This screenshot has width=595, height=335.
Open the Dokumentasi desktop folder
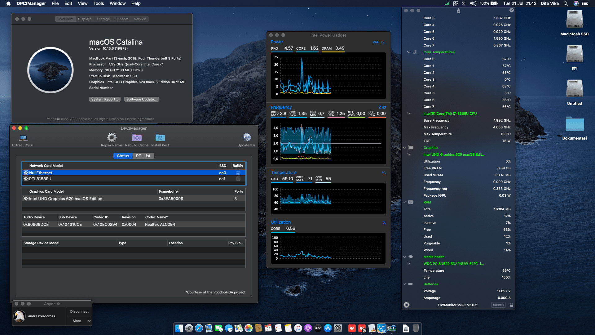click(x=575, y=124)
